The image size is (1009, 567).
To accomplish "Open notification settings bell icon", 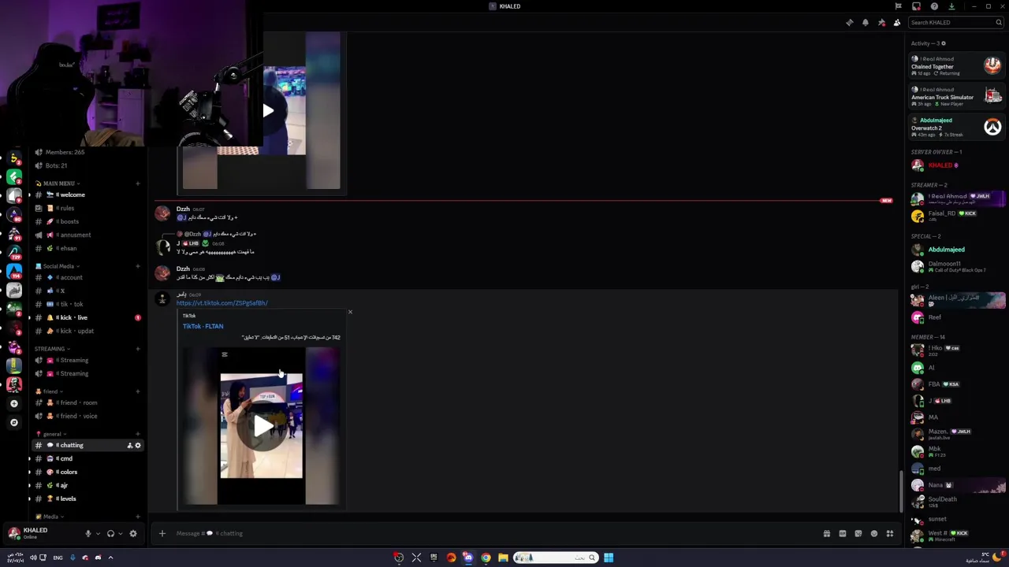I will tap(866, 23).
